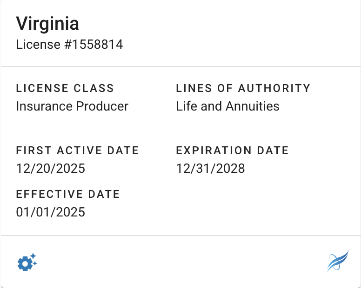Click the License #1558814 text
This screenshot has height=288, width=361.
point(69,45)
